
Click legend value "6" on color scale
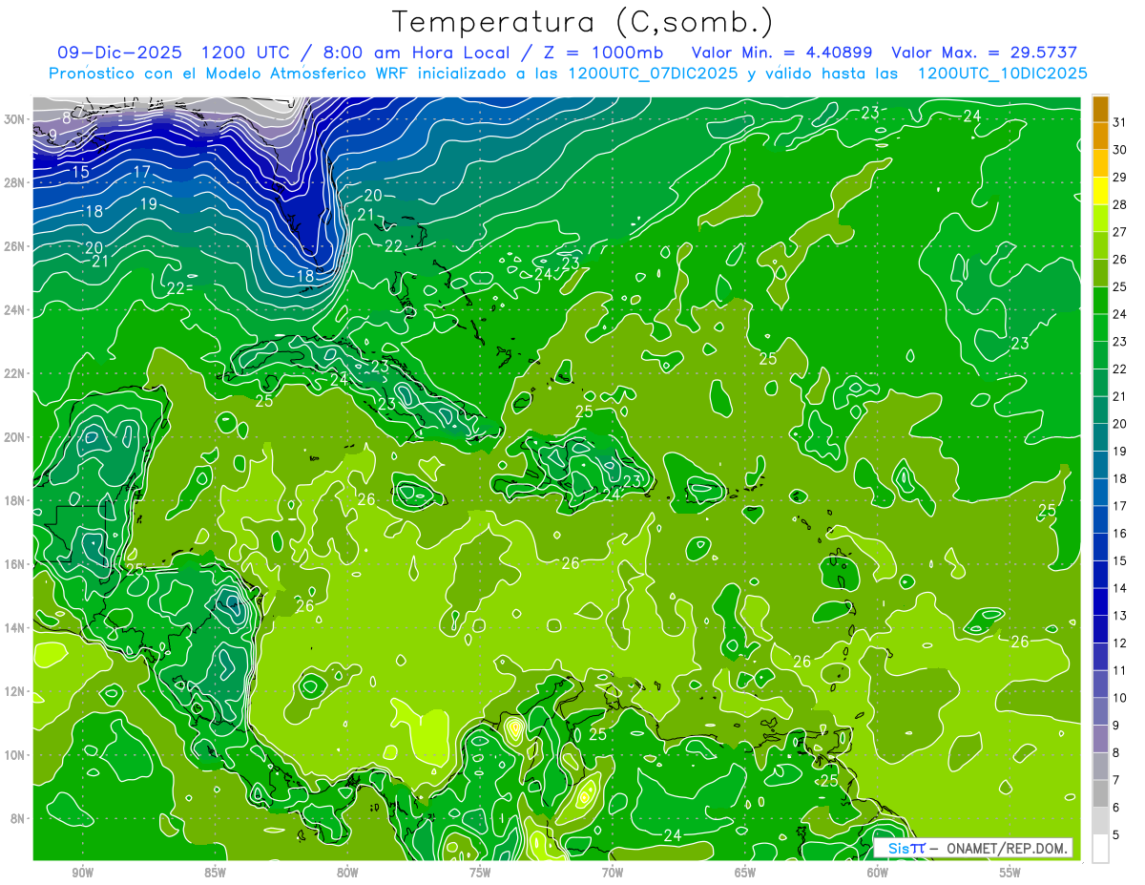coord(1116,809)
